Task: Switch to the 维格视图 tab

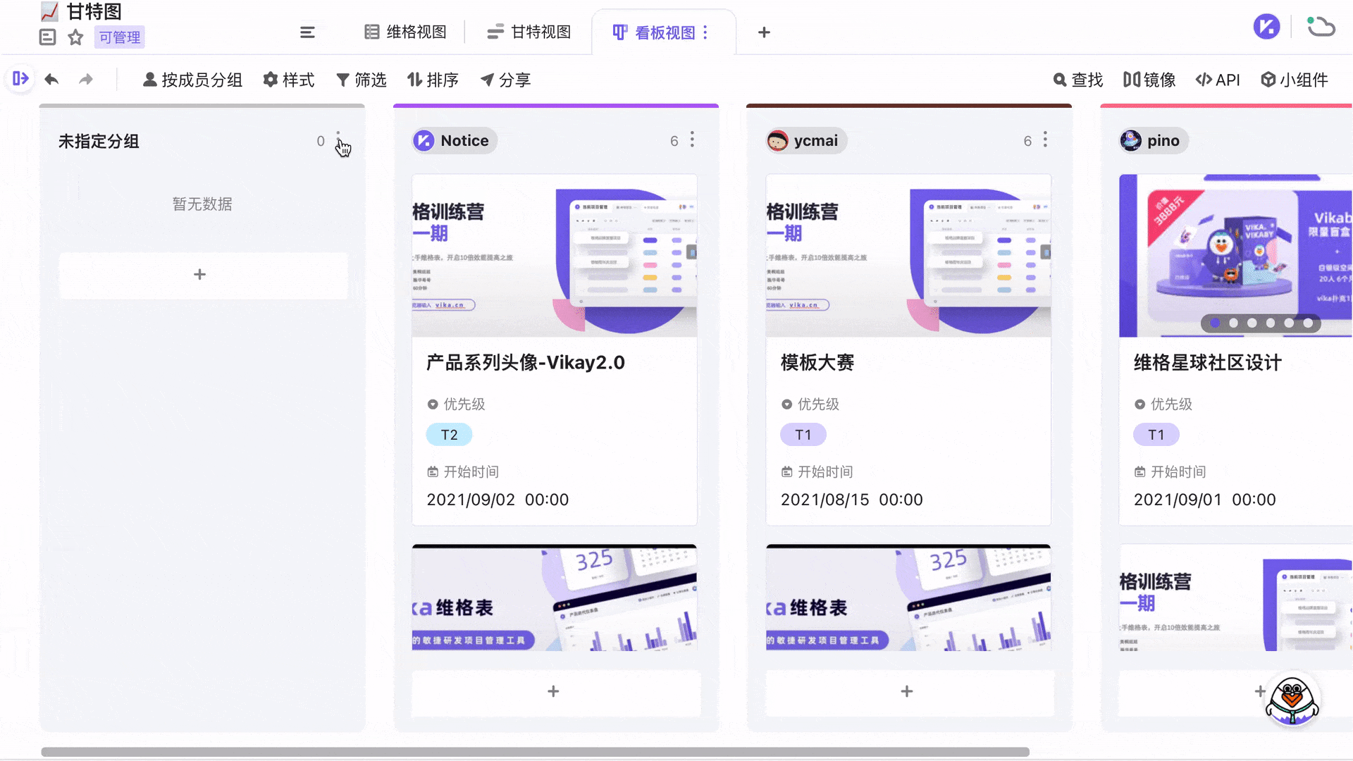Action: pyautogui.click(x=404, y=32)
